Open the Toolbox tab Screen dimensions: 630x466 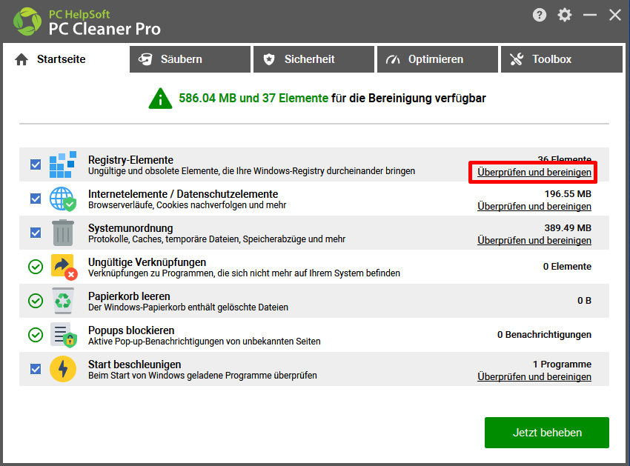(x=562, y=59)
